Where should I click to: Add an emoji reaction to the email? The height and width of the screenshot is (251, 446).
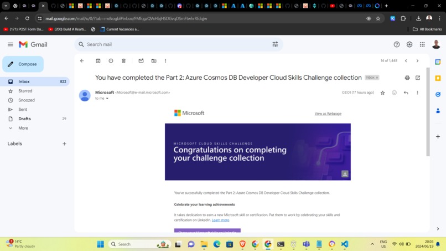394,93
